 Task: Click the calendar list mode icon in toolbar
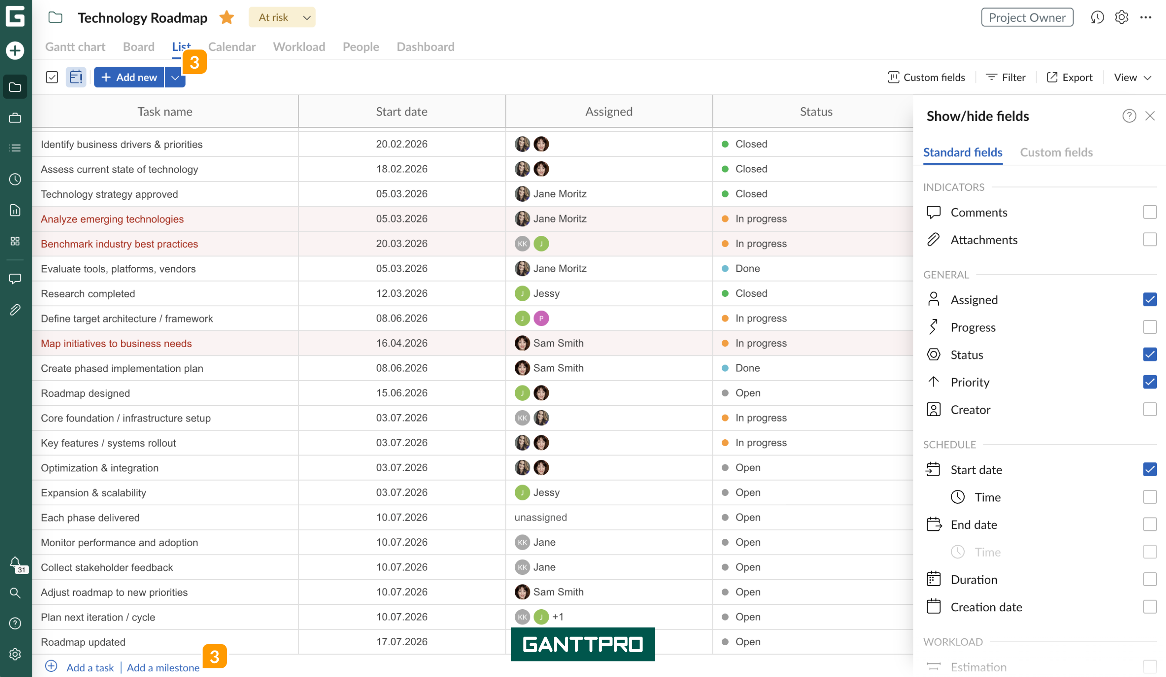[x=76, y=77]
